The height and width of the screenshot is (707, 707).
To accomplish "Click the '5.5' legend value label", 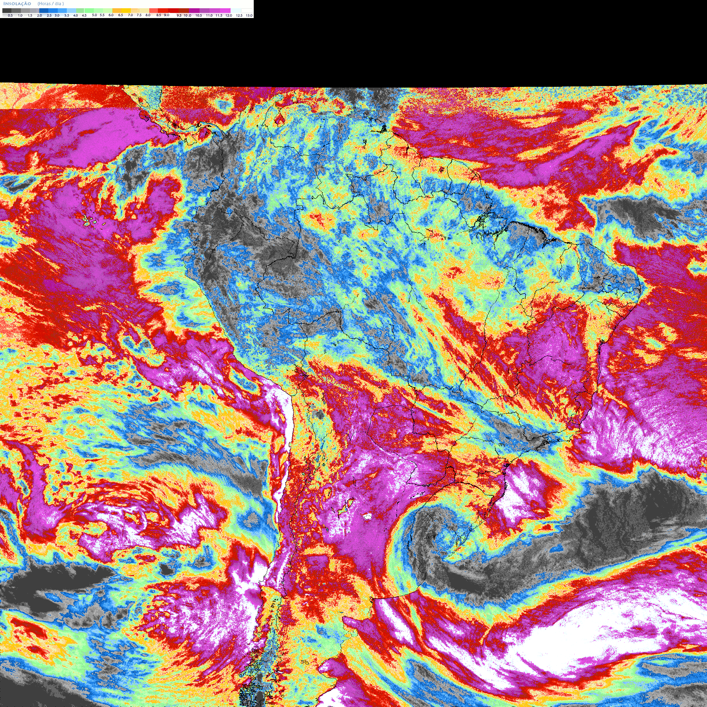I will click(x=102, y=15).
